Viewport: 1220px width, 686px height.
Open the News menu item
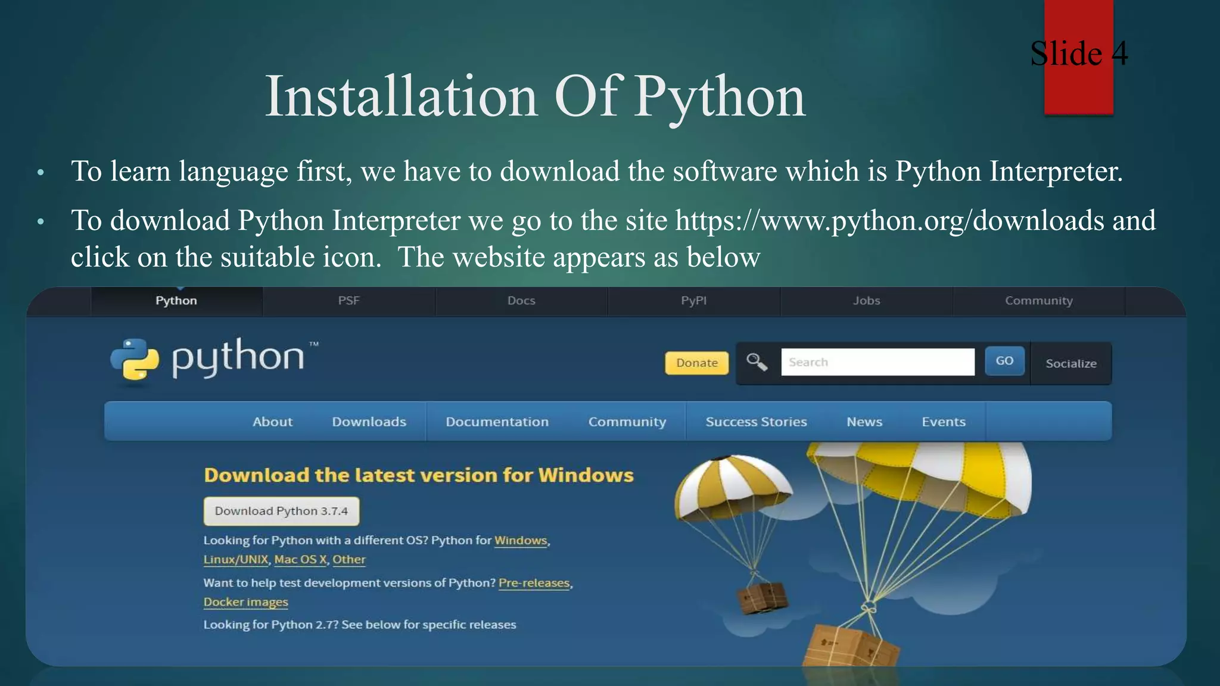[x=864, y=422]
